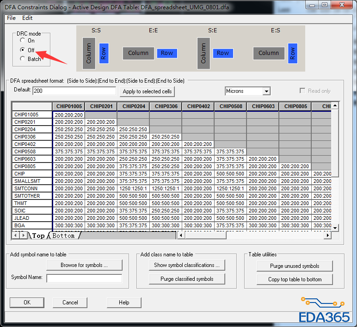Click the S:S blue Row block
Image resolution: width=357 pixels, height=327 pixels.
[x=104, y=53]
